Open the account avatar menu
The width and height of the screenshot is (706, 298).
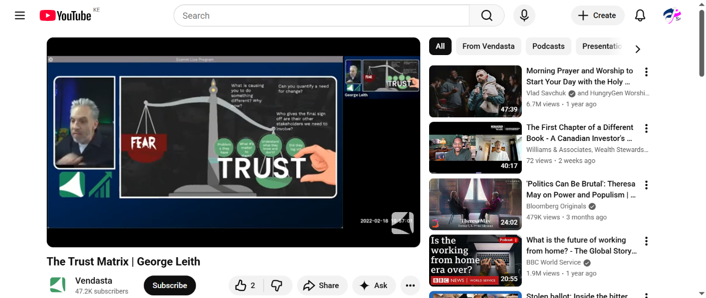(672, 15)
